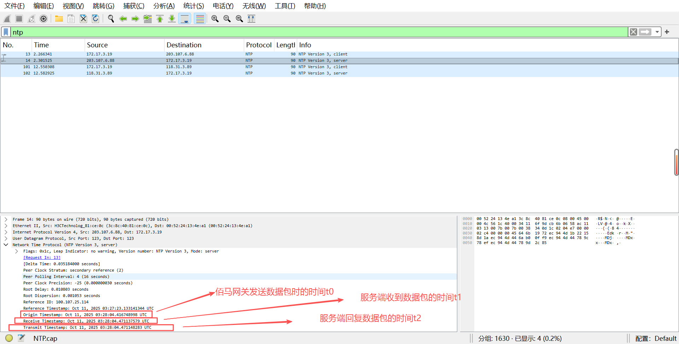Click the find packet magnifier icon
This screenshot has width=679, height=344.
pos(111,19)
